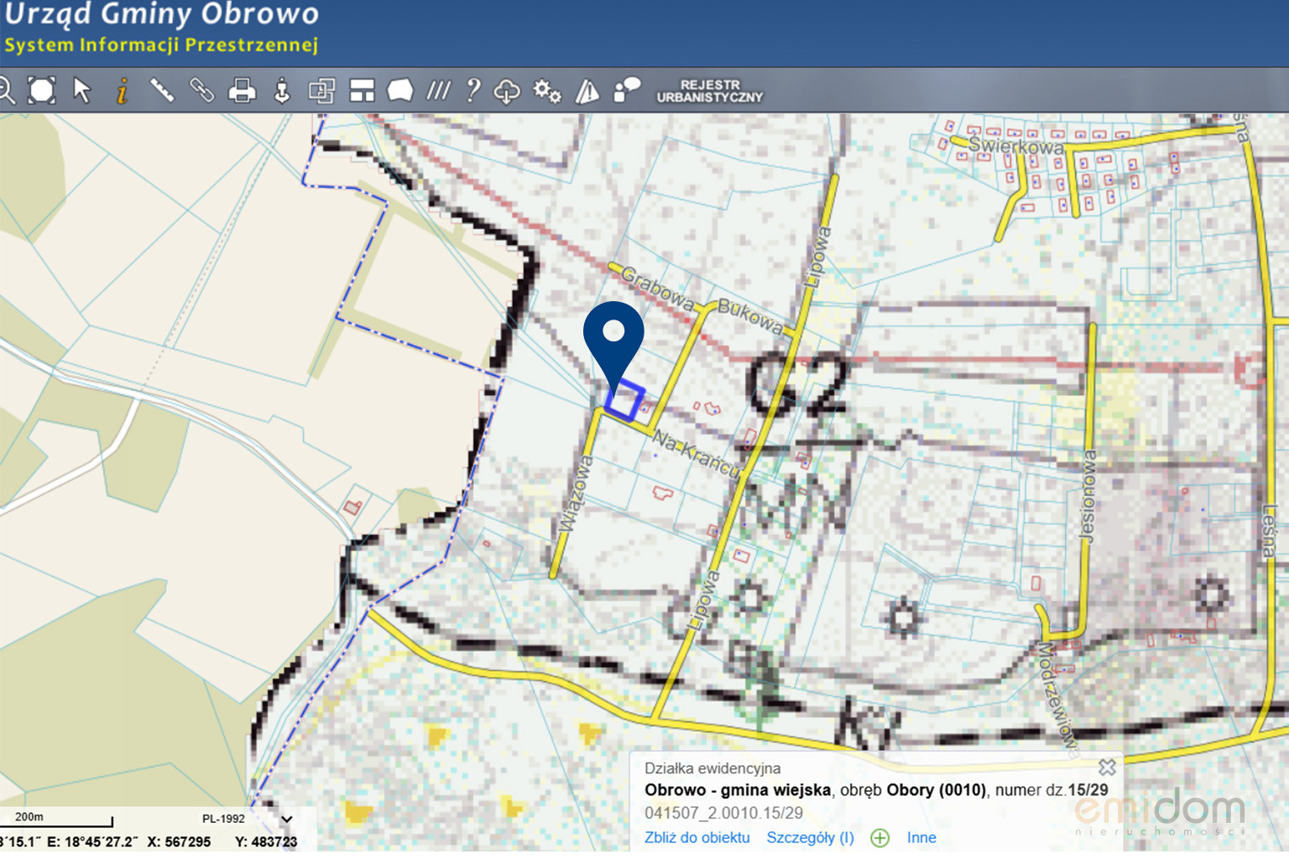Select the ruler measure tool
The height and width of the screenshot is (859, 1289).
(x=162, y=90)
